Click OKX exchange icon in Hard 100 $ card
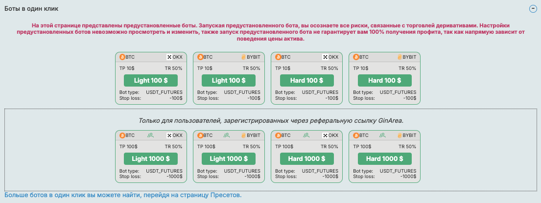Viewport: 541px width, 203px height. 325,57
